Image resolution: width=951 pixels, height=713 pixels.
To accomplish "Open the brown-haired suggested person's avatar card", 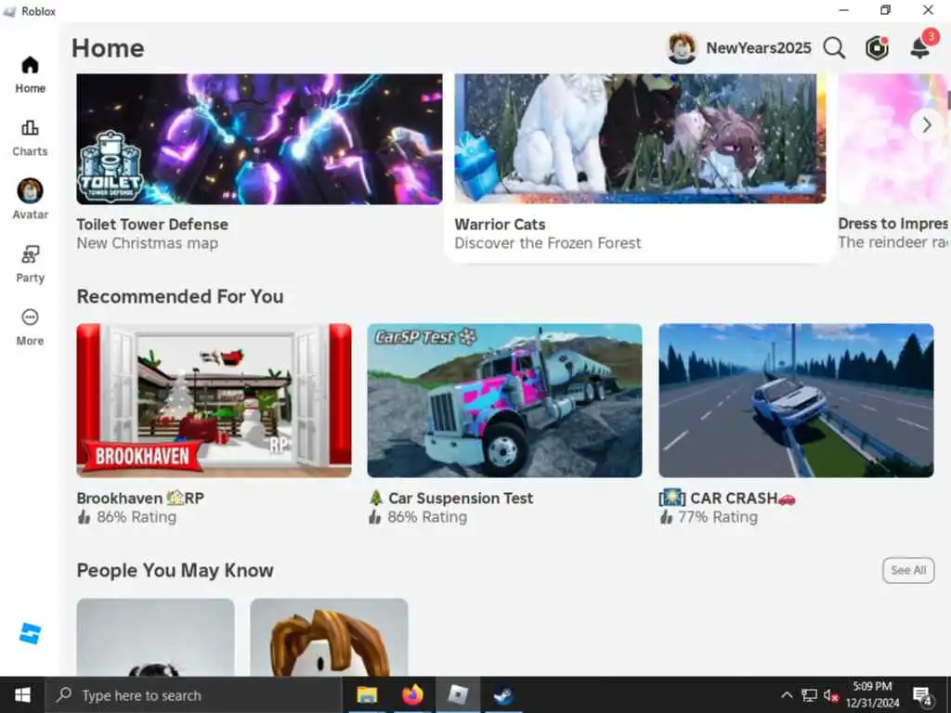I will click(329, 637).
